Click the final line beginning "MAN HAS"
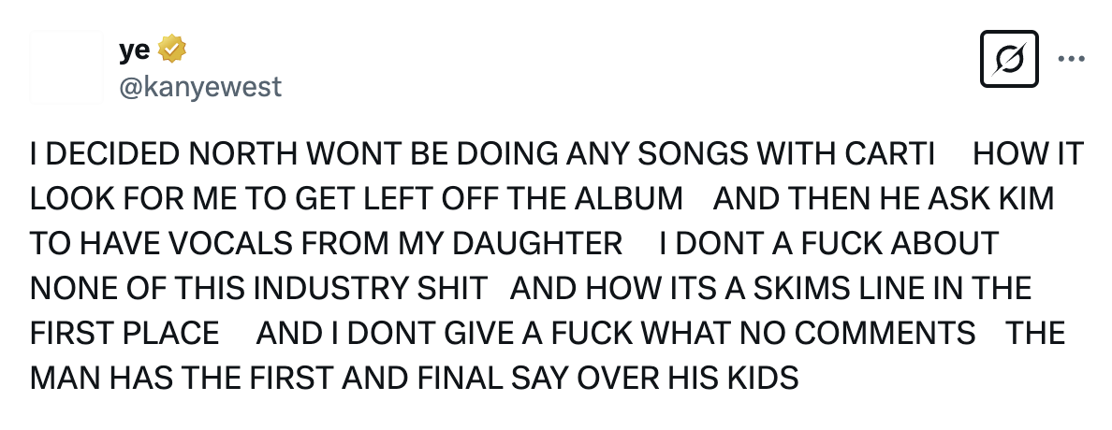Screen dimensions: 1112x430 pos(414,378)
